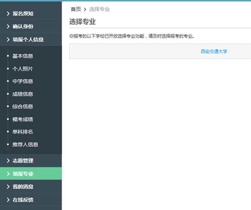The height and width of the screenshot is (210, 251).
Task: Select the 成绩信息 submenu item
Action: point(23,94)
